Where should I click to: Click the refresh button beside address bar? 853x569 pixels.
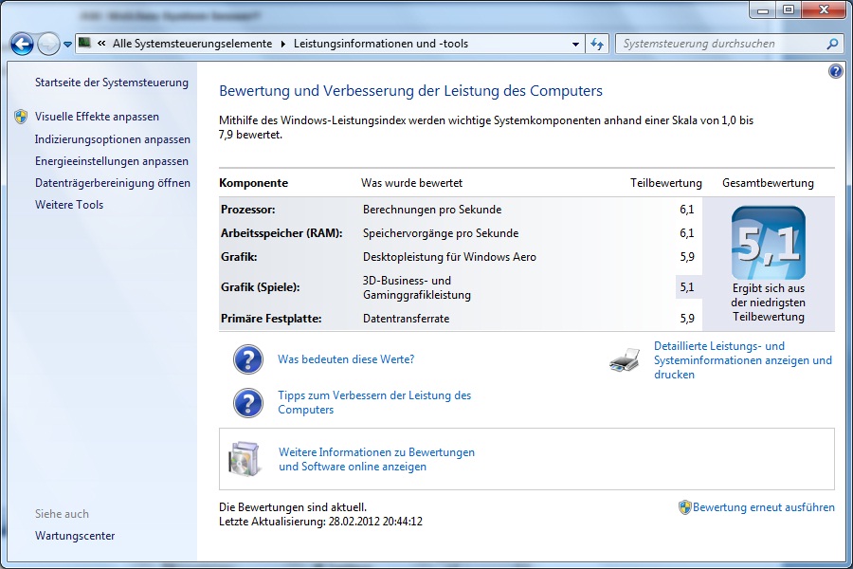(597, 45)
